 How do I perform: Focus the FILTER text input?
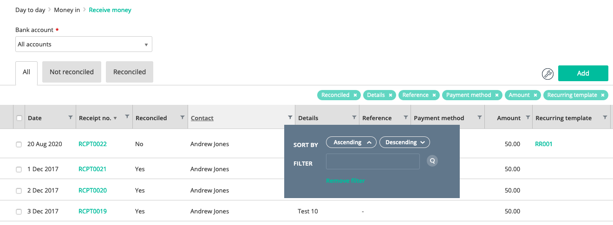[373, 161]
